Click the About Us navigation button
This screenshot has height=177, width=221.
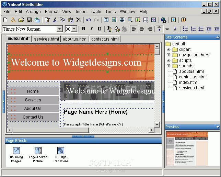tap(33, 108)
